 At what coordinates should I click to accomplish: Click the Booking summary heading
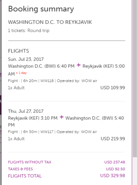point(41,9)
